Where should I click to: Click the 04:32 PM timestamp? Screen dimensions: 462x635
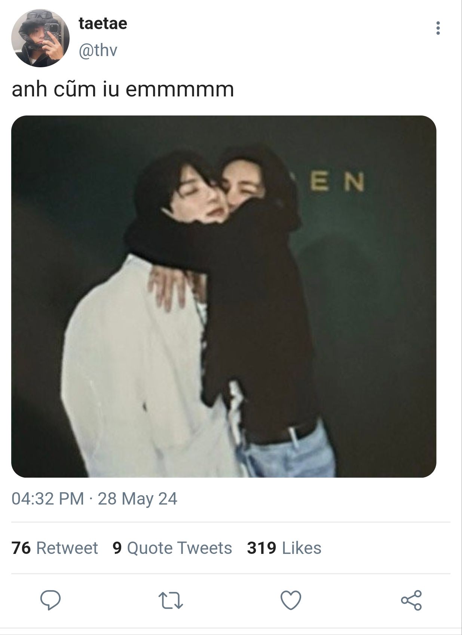[x=48, y=499]
